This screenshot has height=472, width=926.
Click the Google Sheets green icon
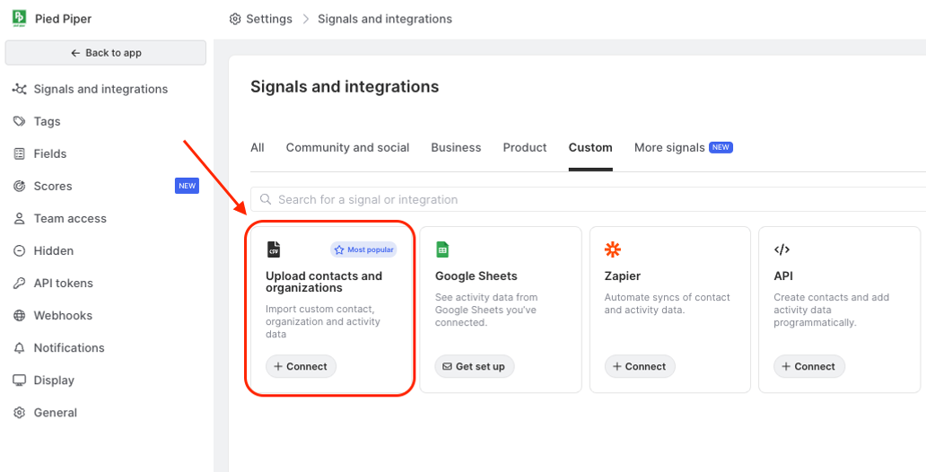click(442, 249)
